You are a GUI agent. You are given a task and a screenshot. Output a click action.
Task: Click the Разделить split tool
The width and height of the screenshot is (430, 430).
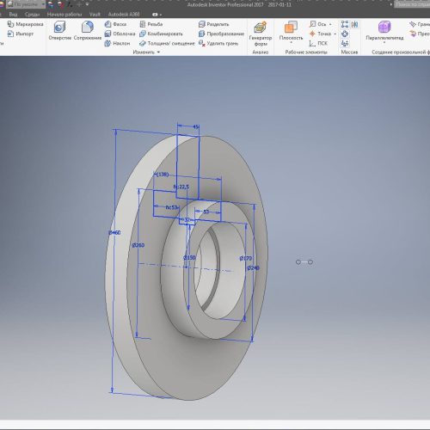pos(214,24)
